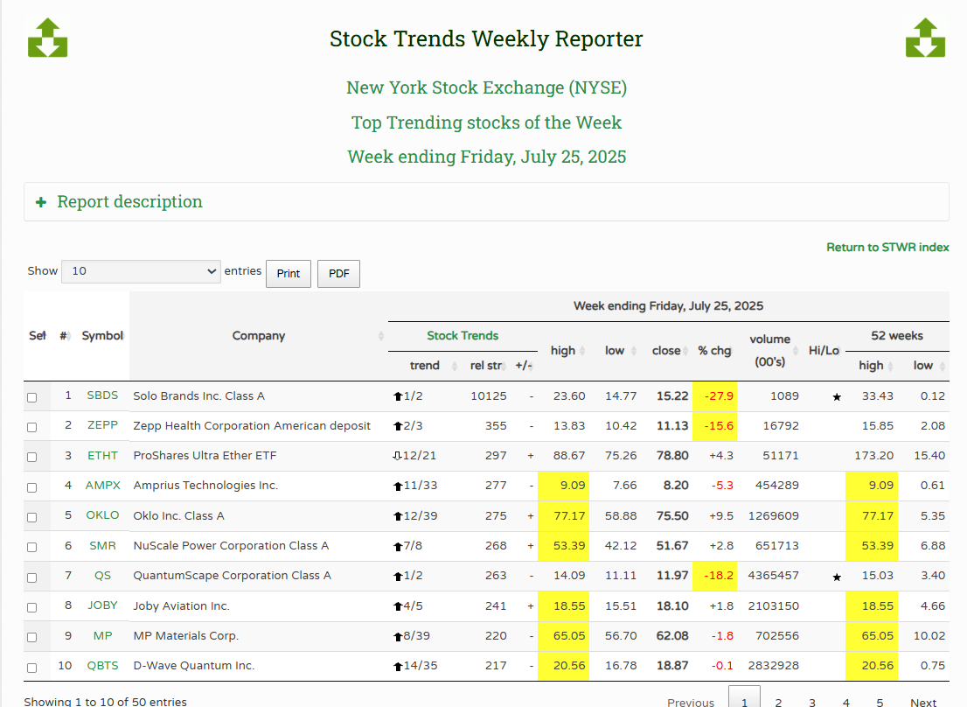
Task: Expand the Report description section
Action: pyautogui.click(x=129, y=202)
